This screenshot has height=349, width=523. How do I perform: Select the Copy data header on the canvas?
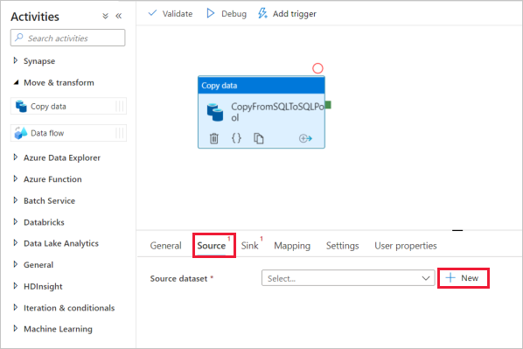(x=261, y=86)
